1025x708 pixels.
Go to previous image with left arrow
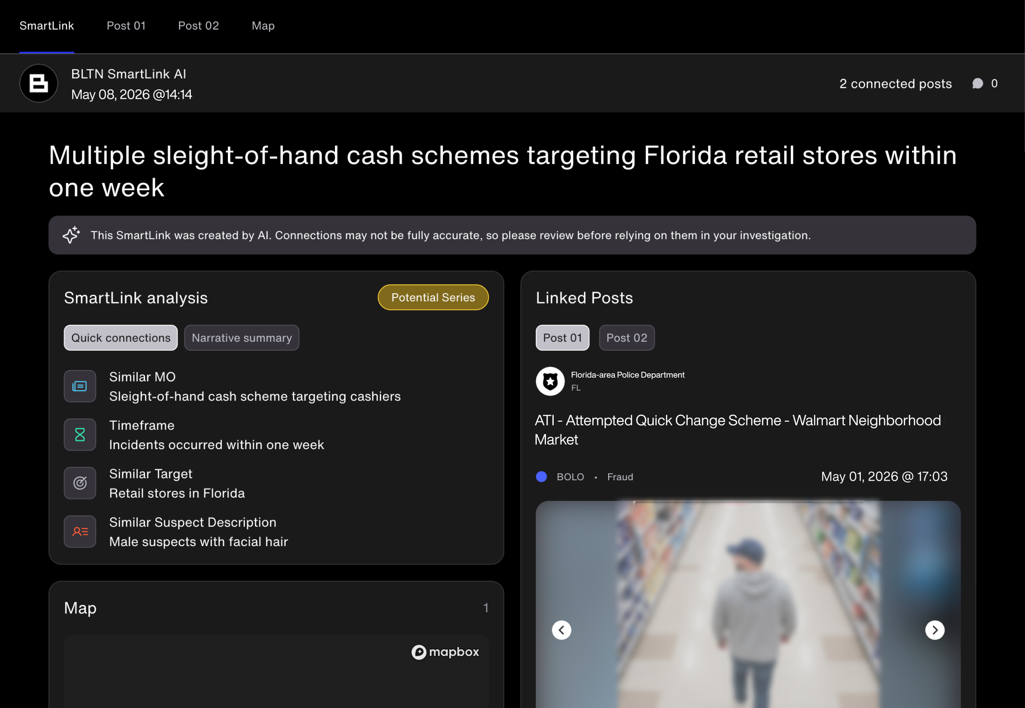[x=561, y=630]
